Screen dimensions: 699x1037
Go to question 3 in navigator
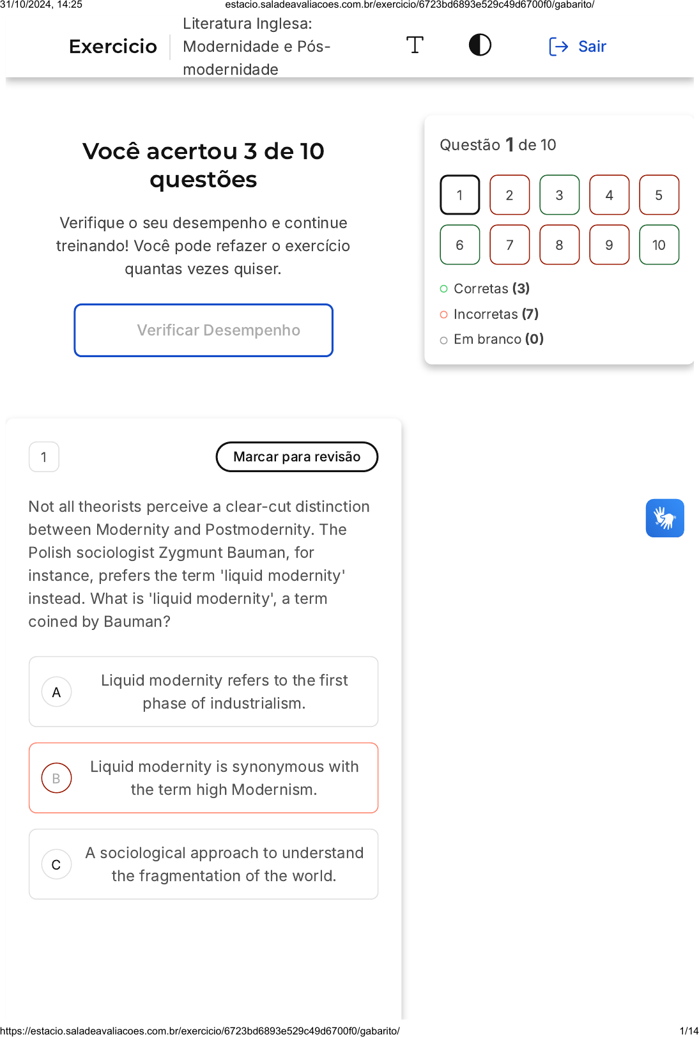pos(559,195)
